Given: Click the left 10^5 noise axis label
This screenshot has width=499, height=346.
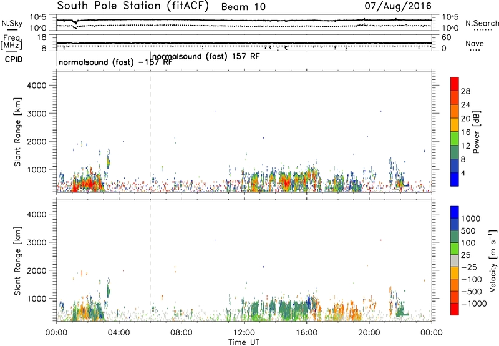Looking at the screenshot, I should [38, 17].
